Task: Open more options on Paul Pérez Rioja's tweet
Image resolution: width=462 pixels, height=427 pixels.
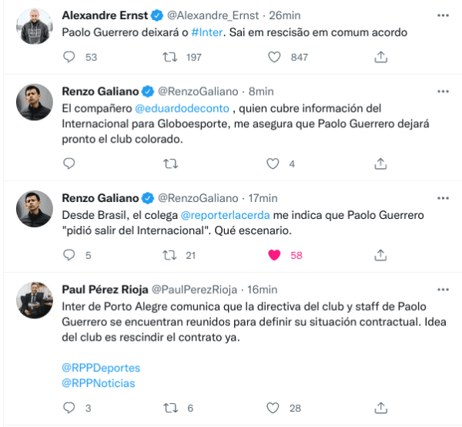Action: tap(442, 290)
